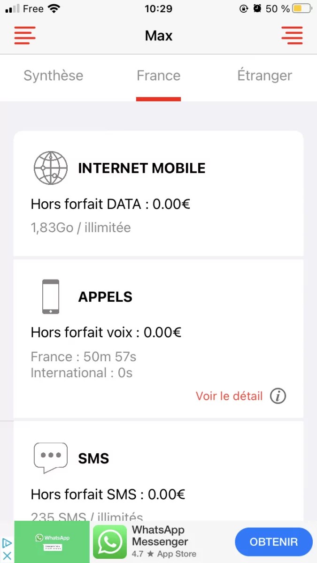Open the Voir le détail link
This screenshot has height=563, width=317.
coord(229,396)
